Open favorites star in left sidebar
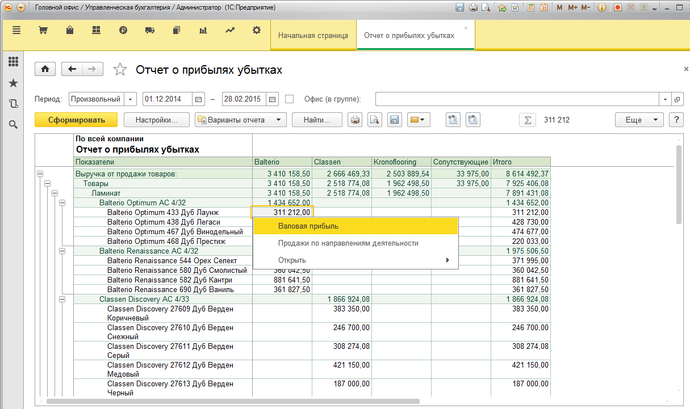 tap(13, 83)
